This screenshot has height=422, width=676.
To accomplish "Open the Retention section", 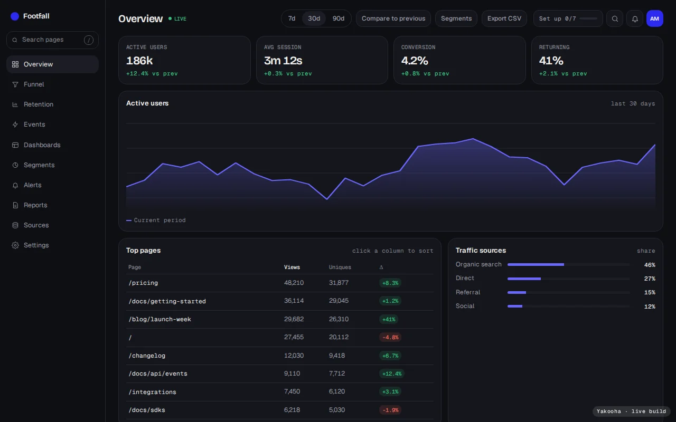I will click(52, 104).
